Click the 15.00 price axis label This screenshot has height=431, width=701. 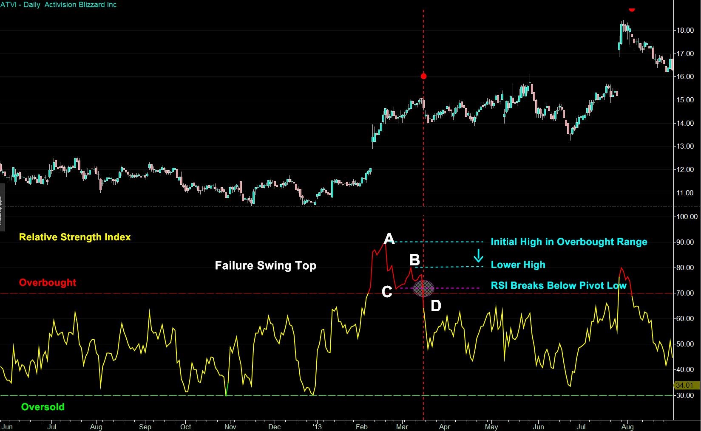pos(685,100)
